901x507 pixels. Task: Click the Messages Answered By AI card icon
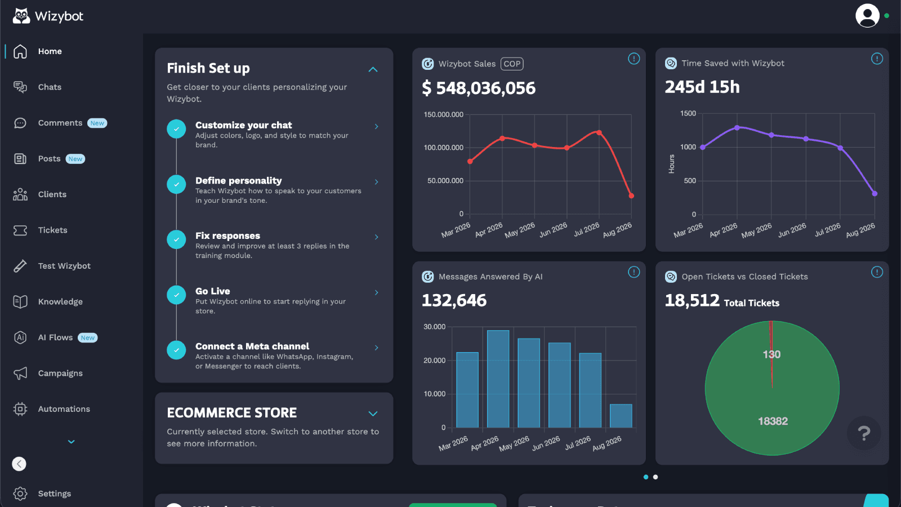click(428, 277)
